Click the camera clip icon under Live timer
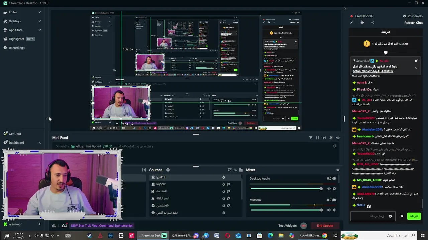Viewport: 428px width, 240px height. click(362, 22)
